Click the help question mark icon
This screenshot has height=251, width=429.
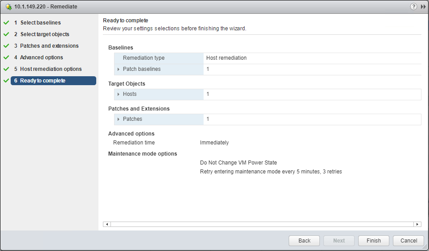click(x=414, y=7)
